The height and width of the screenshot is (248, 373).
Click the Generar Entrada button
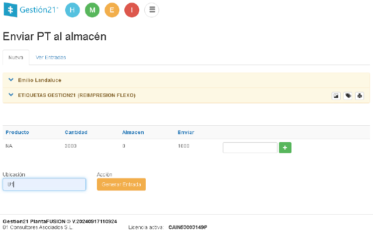pyautogui.click(x=121, y=184)
